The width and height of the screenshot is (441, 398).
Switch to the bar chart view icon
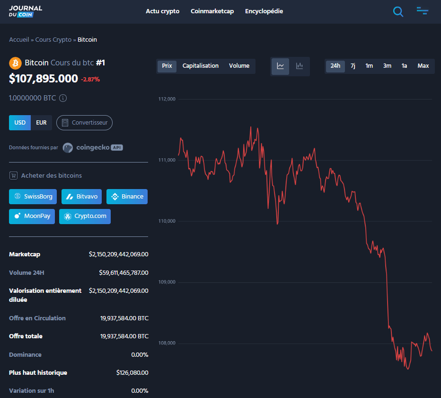point(300,66)
